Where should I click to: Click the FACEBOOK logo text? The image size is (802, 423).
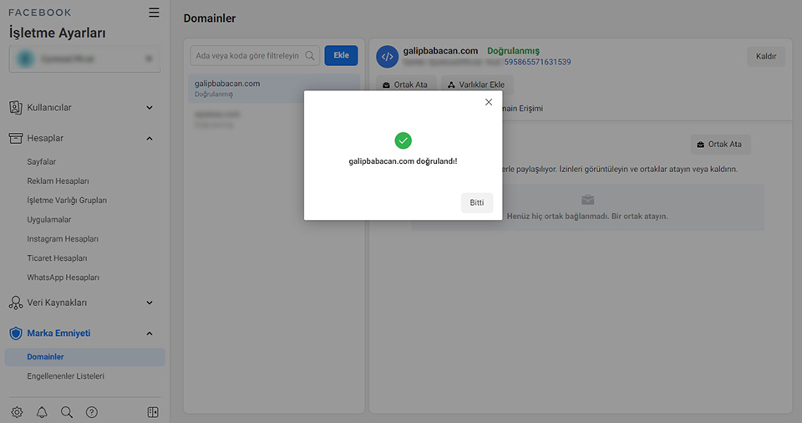tap(40, 13)
